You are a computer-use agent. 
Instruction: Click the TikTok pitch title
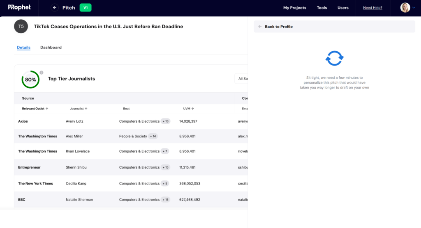pos(108,27)
